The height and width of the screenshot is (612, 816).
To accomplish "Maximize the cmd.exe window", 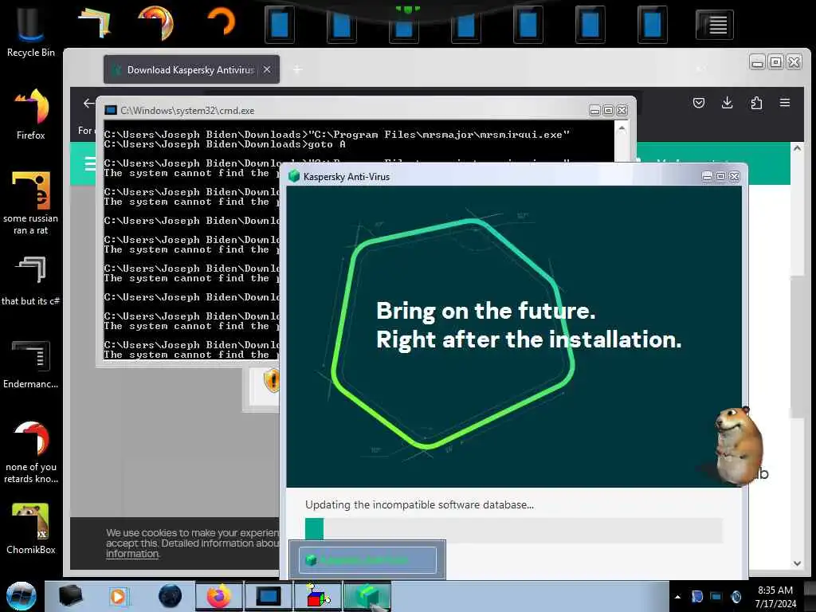I will (x=608, y=110).
